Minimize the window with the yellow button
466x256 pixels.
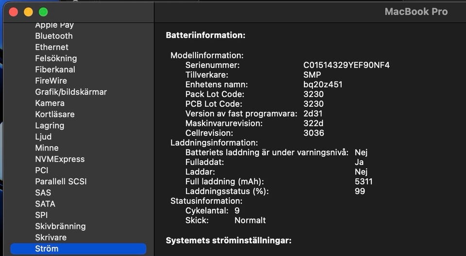[28, 12]
